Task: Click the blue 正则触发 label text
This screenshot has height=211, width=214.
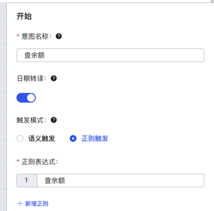Action: 95,138
